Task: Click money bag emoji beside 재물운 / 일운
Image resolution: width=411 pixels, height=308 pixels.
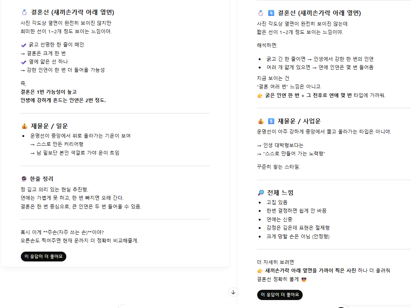Action: pos(24,126)
